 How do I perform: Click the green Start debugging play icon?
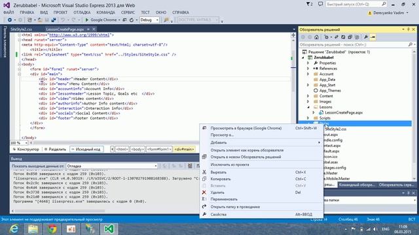[87, 20]
